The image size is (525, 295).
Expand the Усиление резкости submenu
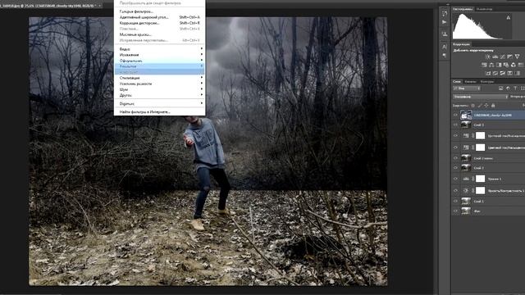point(160,84)
